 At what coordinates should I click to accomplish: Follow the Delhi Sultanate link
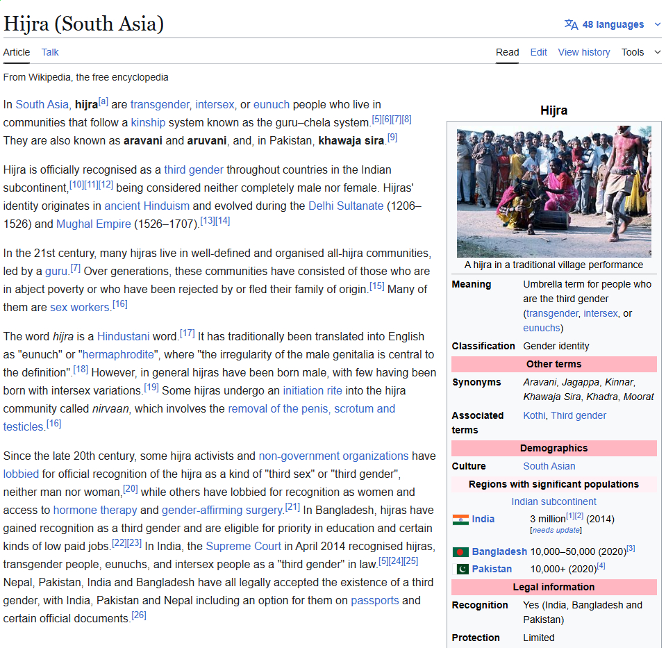click(x=346, y=206)
